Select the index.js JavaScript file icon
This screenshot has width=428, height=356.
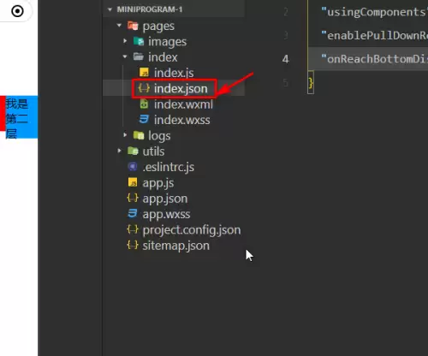tap(144, 73)
